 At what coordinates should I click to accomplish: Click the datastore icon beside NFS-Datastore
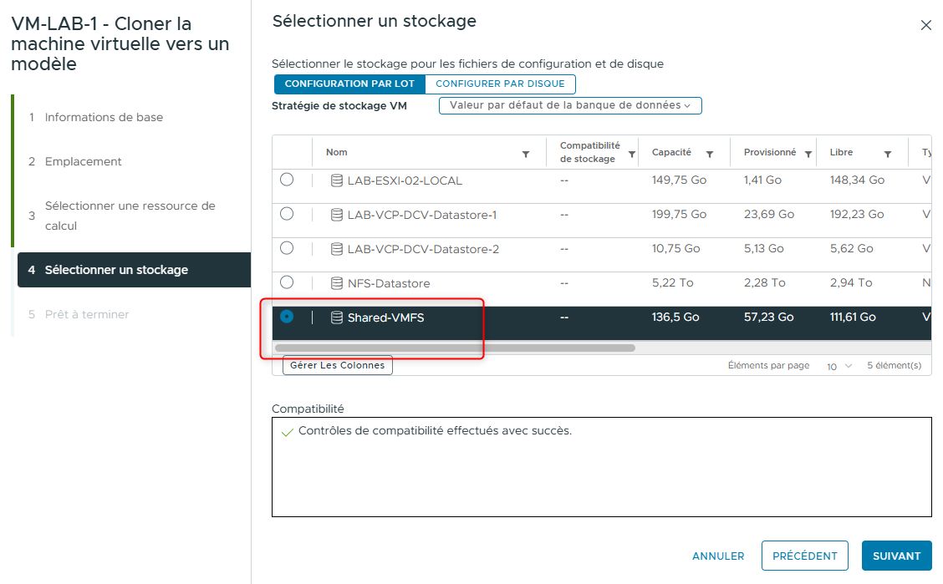335,282
